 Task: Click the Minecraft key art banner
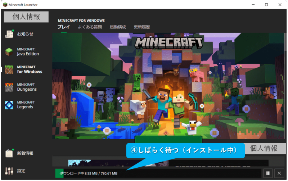click(x=168, y=86)
